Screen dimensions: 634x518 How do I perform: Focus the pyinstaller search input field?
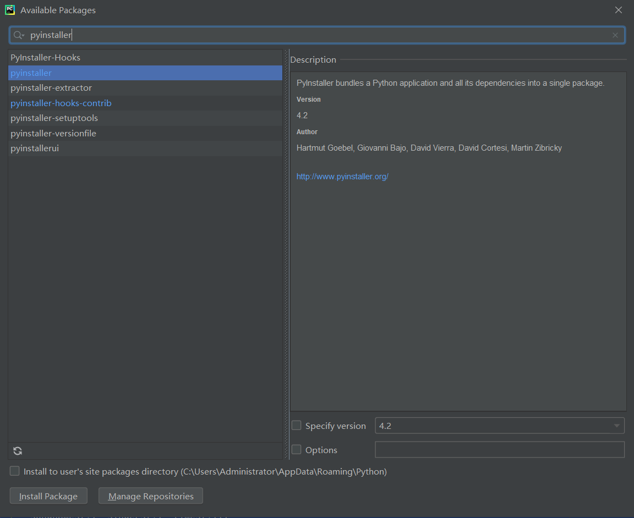click(x=318, y=35)
